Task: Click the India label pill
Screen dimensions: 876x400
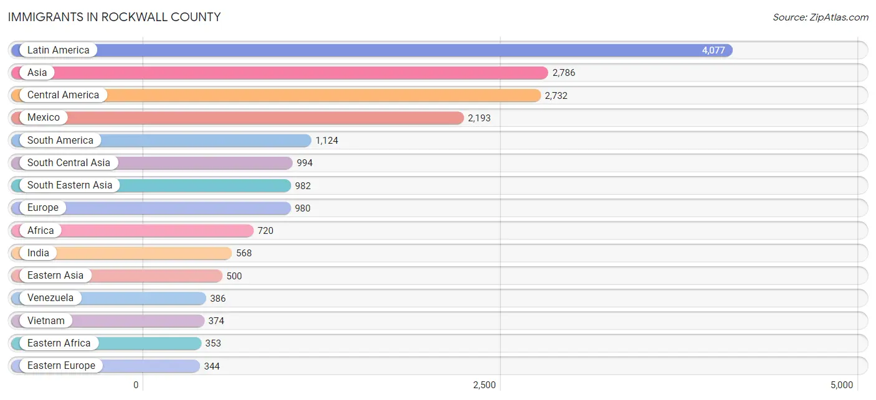Action: pyautogui.click(x=38, y=253)
